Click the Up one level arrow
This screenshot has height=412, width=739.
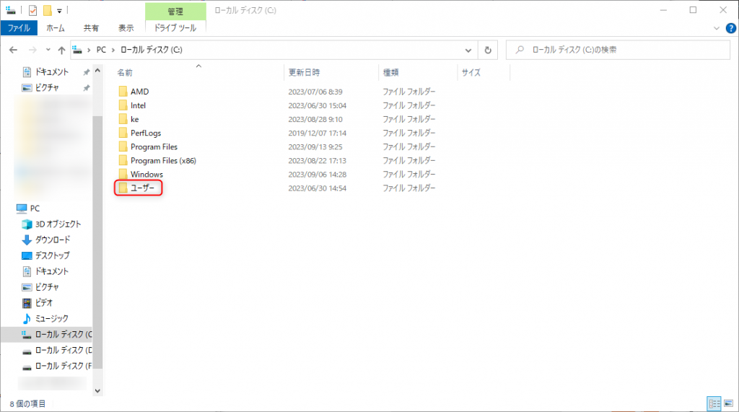(61, 51)
